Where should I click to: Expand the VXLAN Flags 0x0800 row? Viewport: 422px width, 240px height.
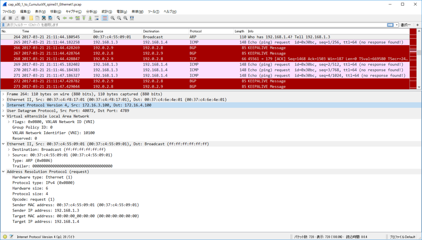[x=9, y=122]
